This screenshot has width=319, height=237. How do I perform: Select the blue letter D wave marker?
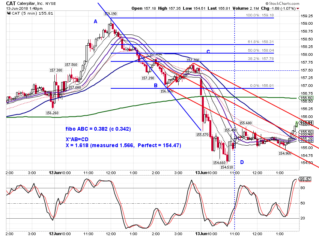point(242,162)
